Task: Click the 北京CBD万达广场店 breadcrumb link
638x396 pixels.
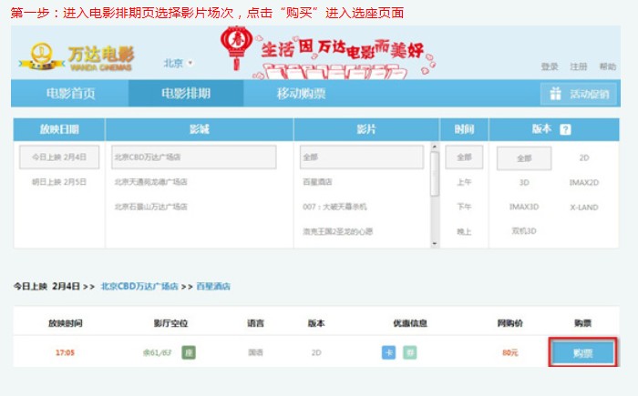Action: coord(139,286)
